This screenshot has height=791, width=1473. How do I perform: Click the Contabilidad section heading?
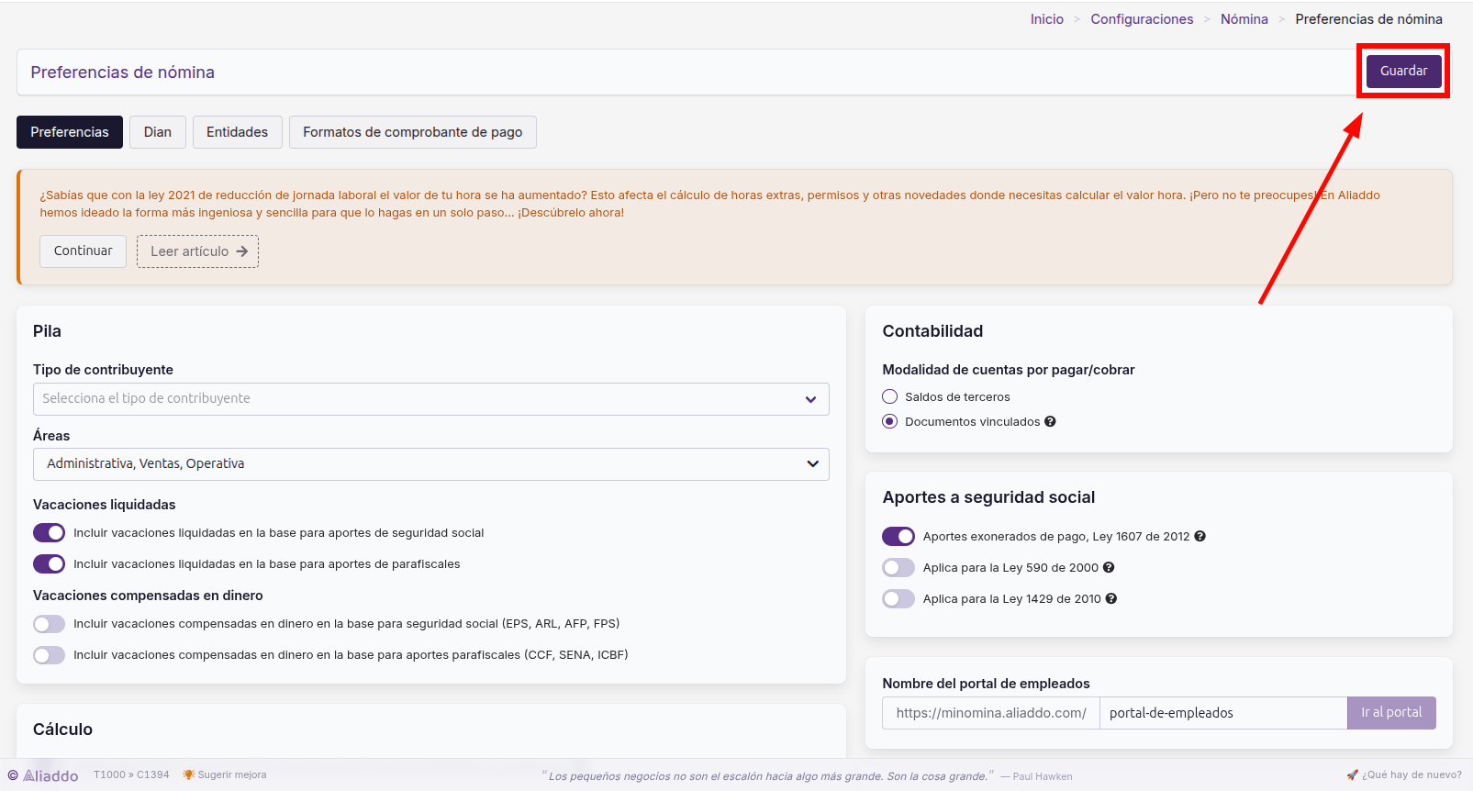932,331
